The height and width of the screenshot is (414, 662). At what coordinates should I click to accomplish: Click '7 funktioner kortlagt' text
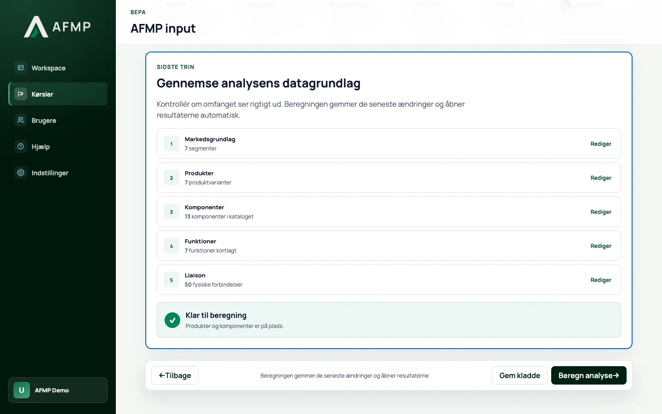211,251
